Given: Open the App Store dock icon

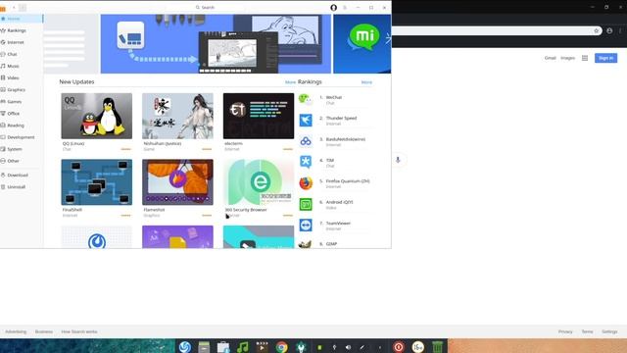Looking at the screenshot, I should (223, 347).
